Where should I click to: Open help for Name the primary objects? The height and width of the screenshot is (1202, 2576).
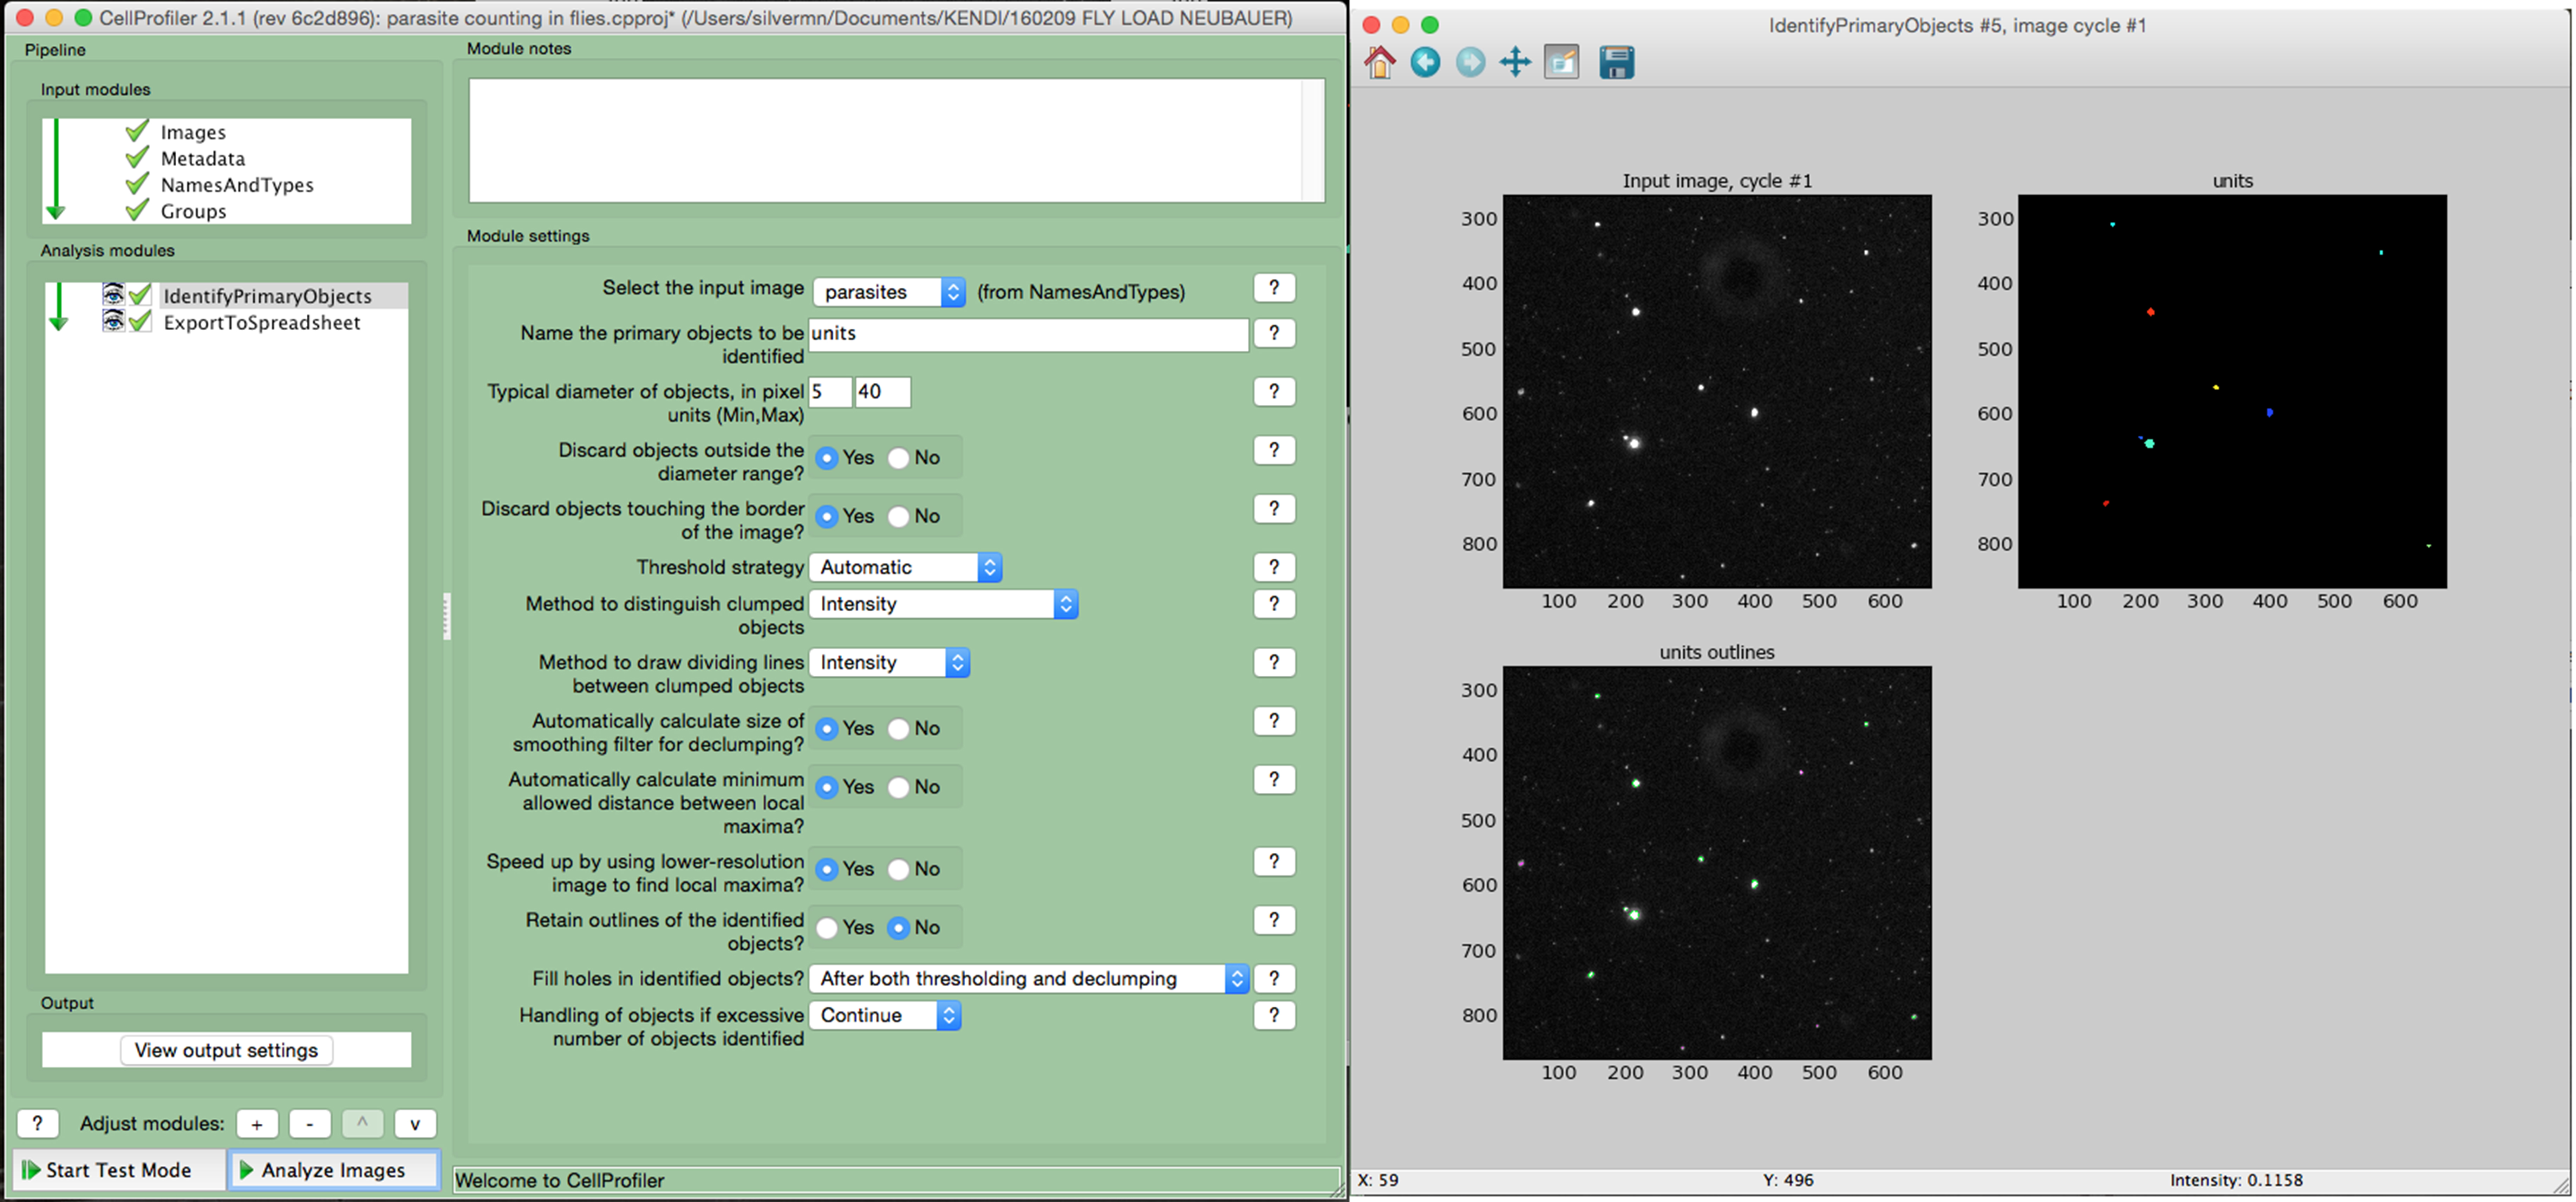coord(1274,333)
